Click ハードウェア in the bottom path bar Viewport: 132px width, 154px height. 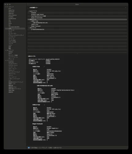pyautogui.click(x=43, y=148)
